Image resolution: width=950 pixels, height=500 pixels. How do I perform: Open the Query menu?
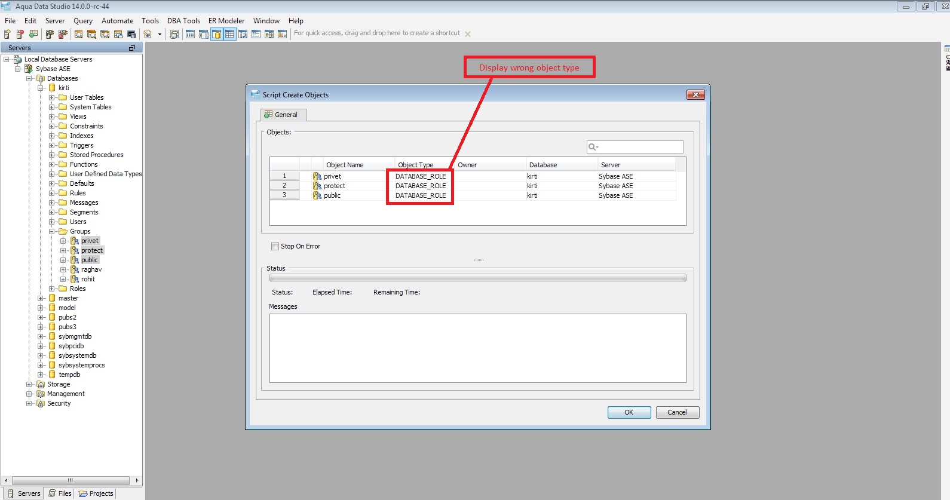click(x=83, y=21)
